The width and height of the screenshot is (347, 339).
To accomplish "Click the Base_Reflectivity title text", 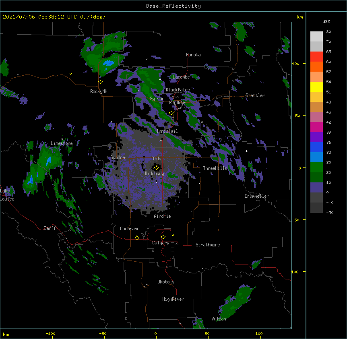I will [173, 6].
